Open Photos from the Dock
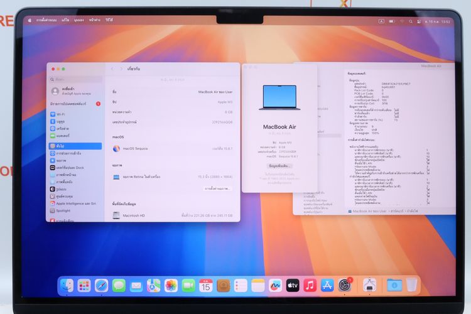Screen dimensions: 471x314 point(171,286)
